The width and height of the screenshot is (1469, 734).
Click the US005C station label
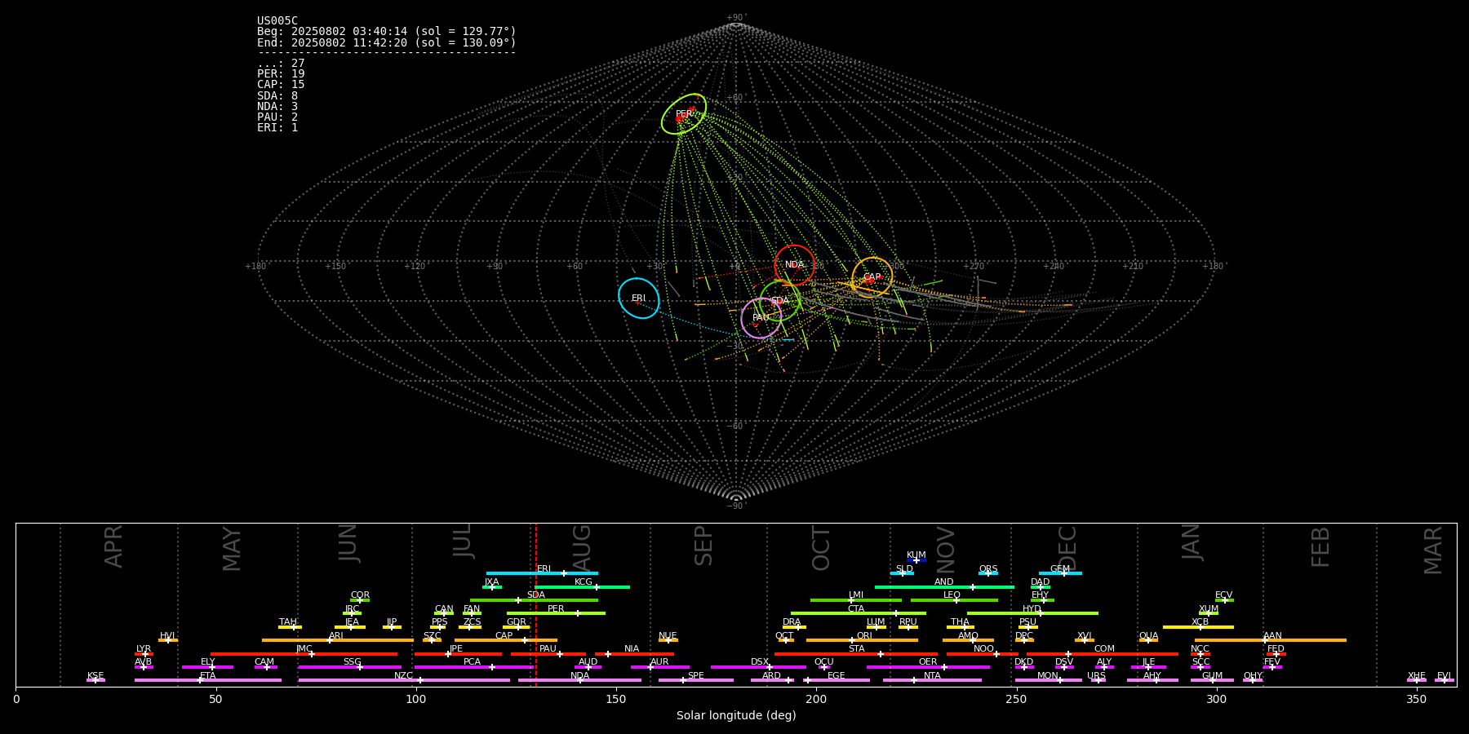tap(277, 21)
